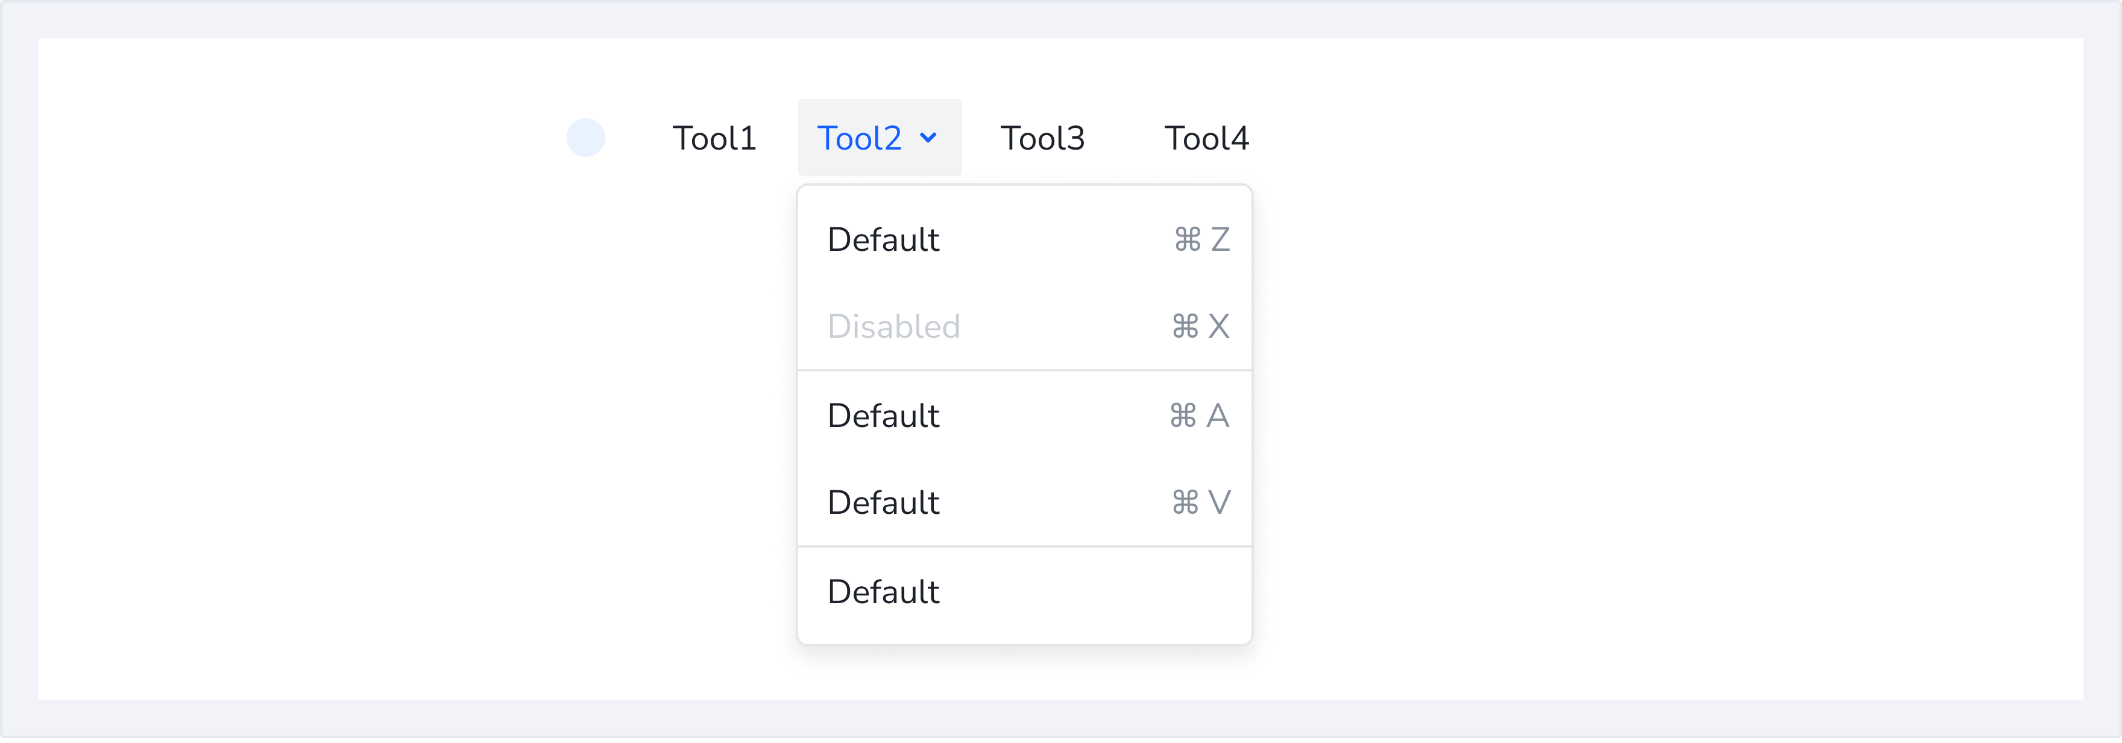Click the command symbol beside V
This screenshot has width=2122, height=743.
coord(1185,502)
